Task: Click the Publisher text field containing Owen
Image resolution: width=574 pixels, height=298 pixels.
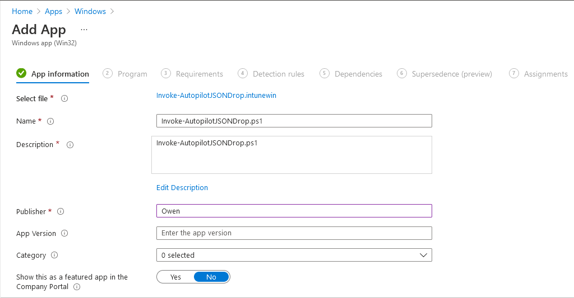Action: [294, 211]
